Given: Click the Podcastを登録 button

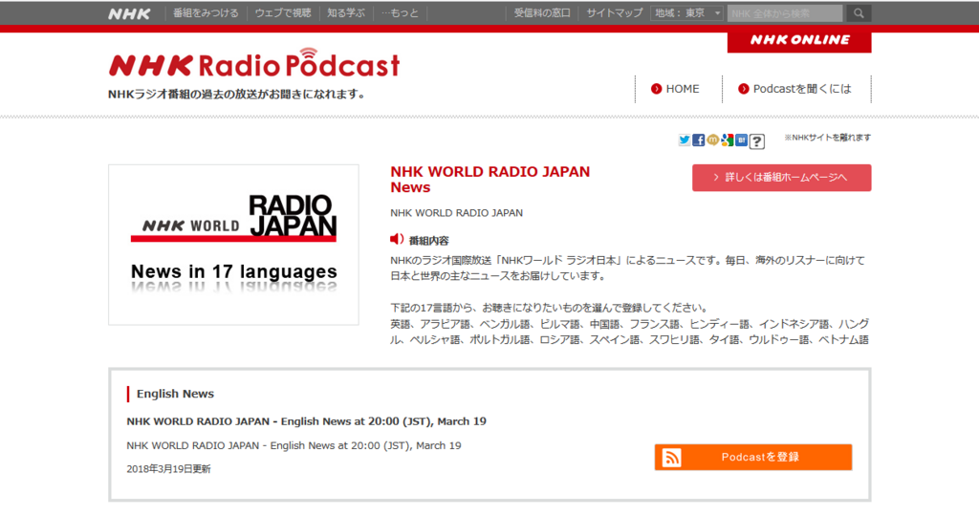Looking at the screenshot, I should 753,458.
